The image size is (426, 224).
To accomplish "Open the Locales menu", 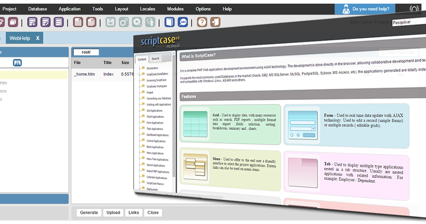I will click(x=147, y=9).
